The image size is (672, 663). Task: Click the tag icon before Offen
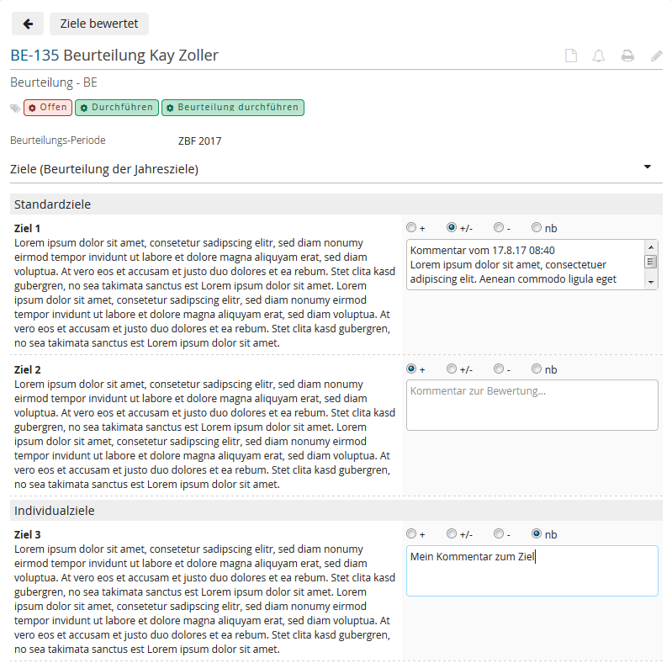(x=15, y=108)
